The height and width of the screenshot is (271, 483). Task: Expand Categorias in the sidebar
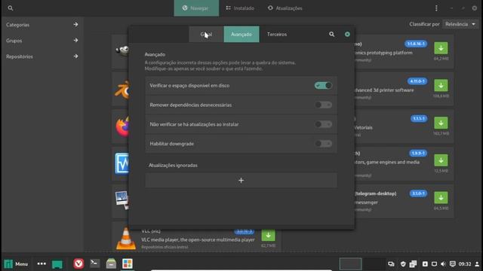42,25
